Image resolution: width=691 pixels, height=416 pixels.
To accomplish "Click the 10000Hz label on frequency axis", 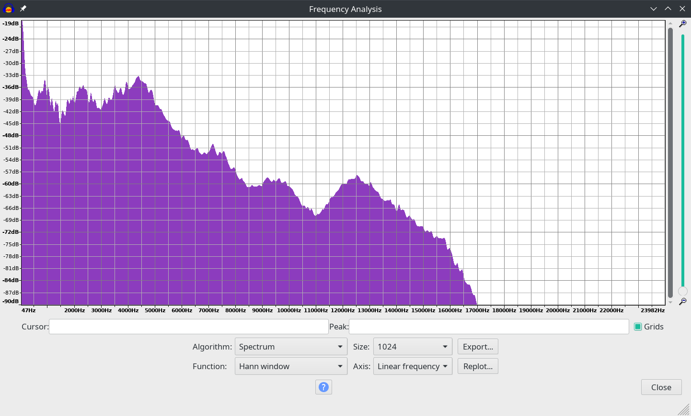I will click(x=289, y=310).
